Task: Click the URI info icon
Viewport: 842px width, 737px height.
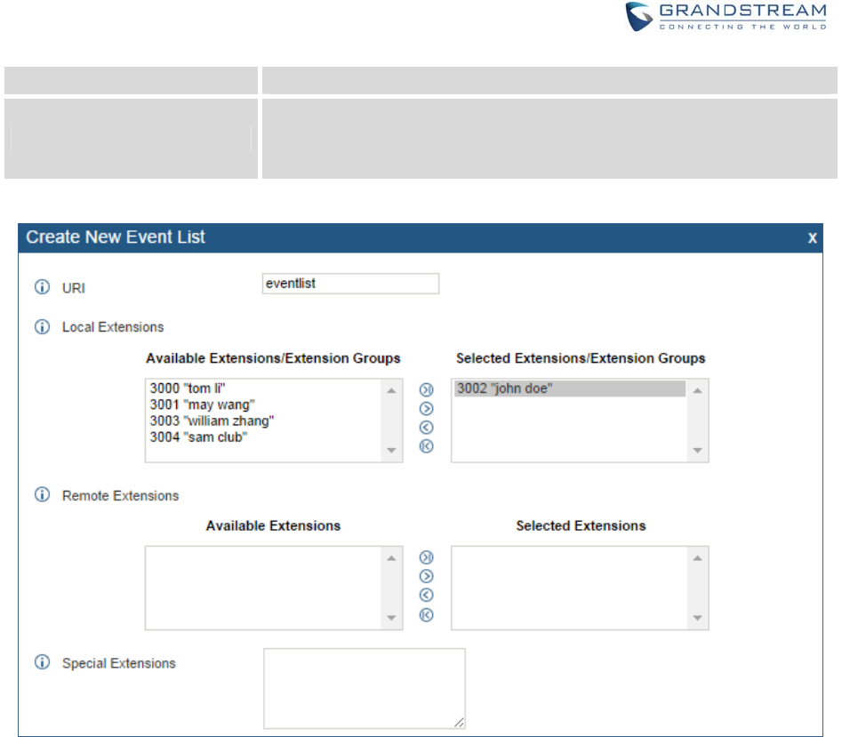Action: tap(43, 287)
